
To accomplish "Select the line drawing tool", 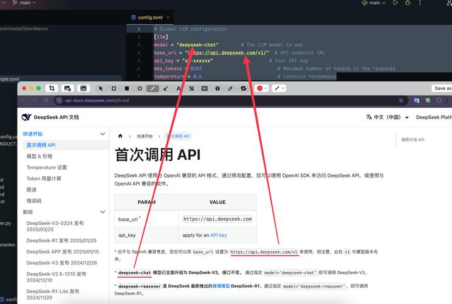I will (152, 88).
